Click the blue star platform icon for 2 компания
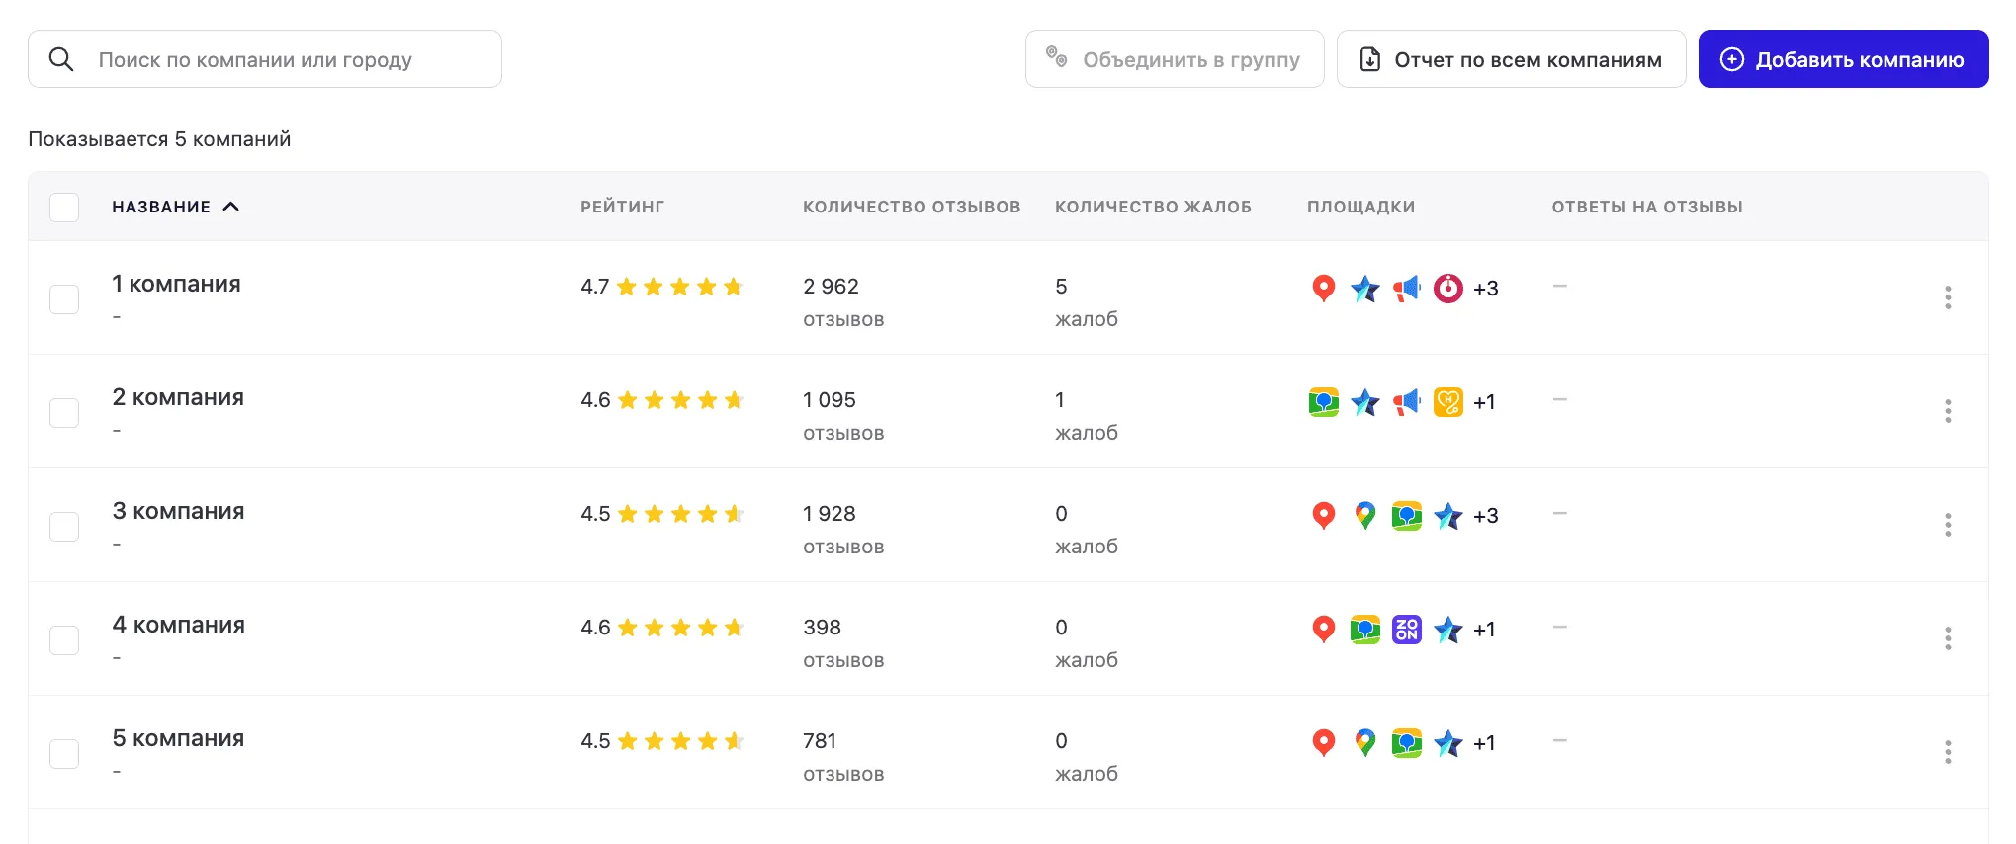The image size is (2016, 844). (x=1364, y=402)
